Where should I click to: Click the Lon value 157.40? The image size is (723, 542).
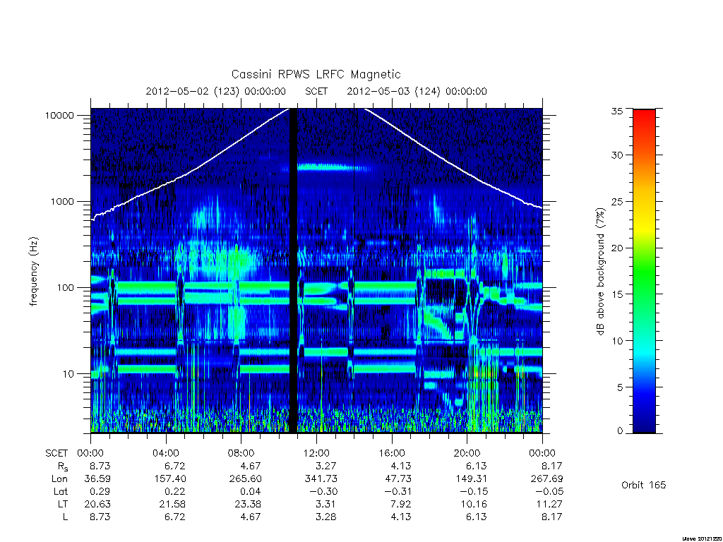[170, 479]
